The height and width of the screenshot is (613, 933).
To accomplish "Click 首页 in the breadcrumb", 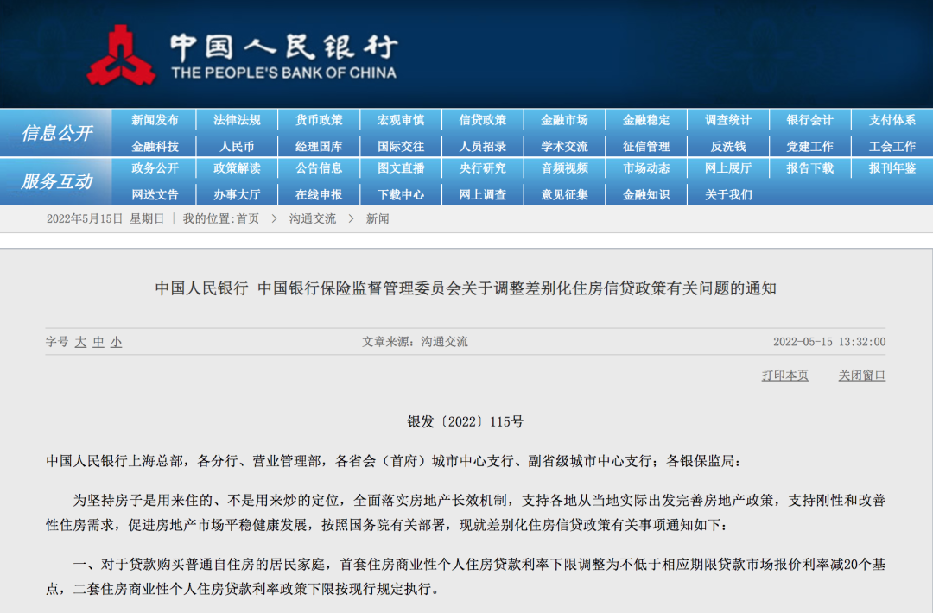I will (x=248, y=219).
